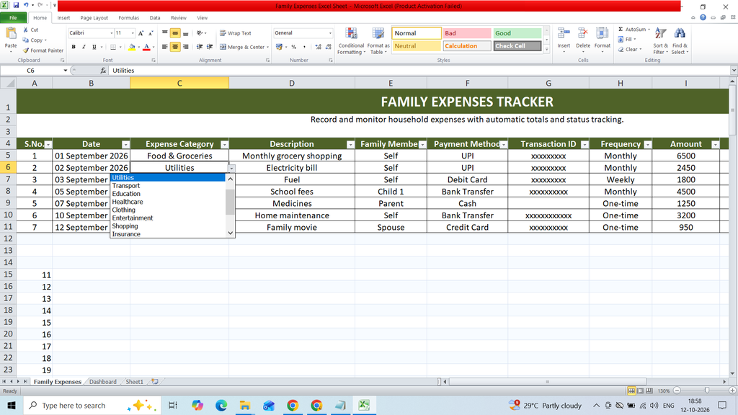Click the Name Box showing C6
Image resolution: width=738 pixels, height=415 pixels.
[x=31, y=71]
